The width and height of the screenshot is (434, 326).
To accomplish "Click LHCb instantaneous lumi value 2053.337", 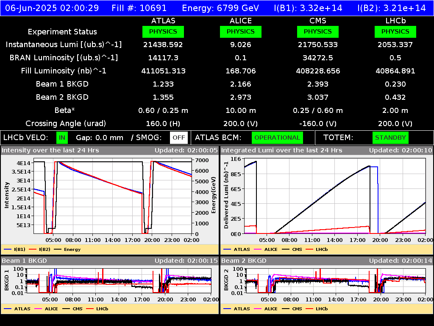I will point(395,45).
